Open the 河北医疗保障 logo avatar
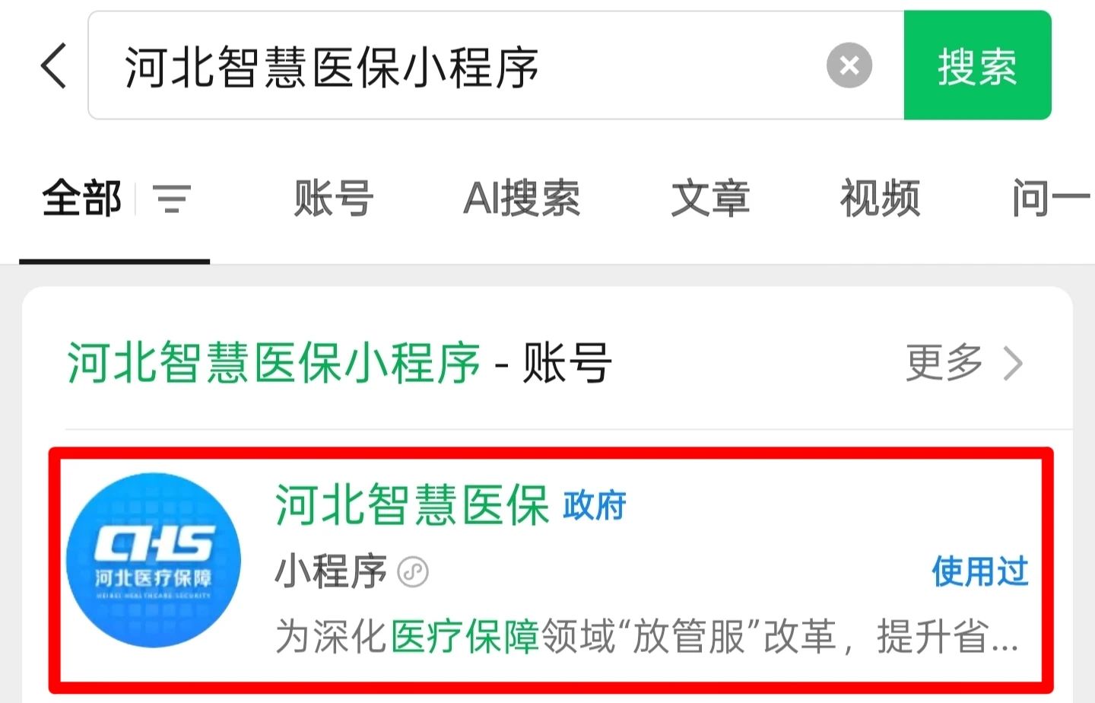This screenshot has height=703, width=1095. tap(154, 560)
